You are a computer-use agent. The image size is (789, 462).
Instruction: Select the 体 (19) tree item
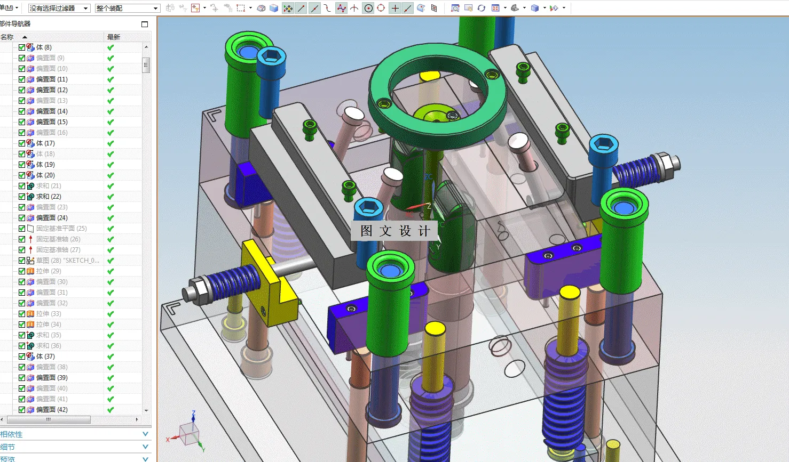(x=45, y=165)
